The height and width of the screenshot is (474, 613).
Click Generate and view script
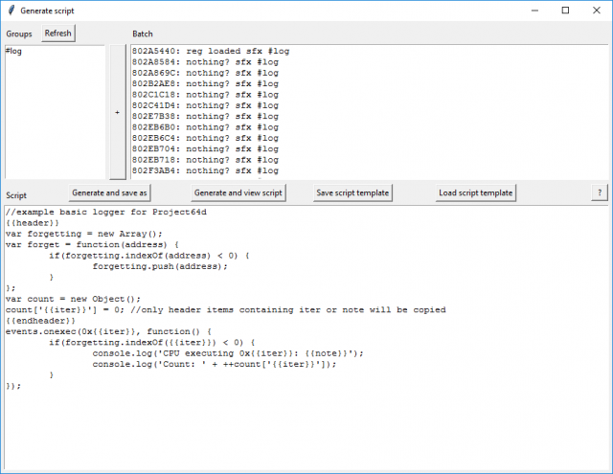click(x=238, y=192)
